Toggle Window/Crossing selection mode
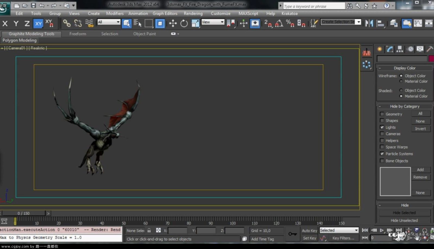Image resolution: width=434 pixels, height=249 pixels. (x=160, y=24)
